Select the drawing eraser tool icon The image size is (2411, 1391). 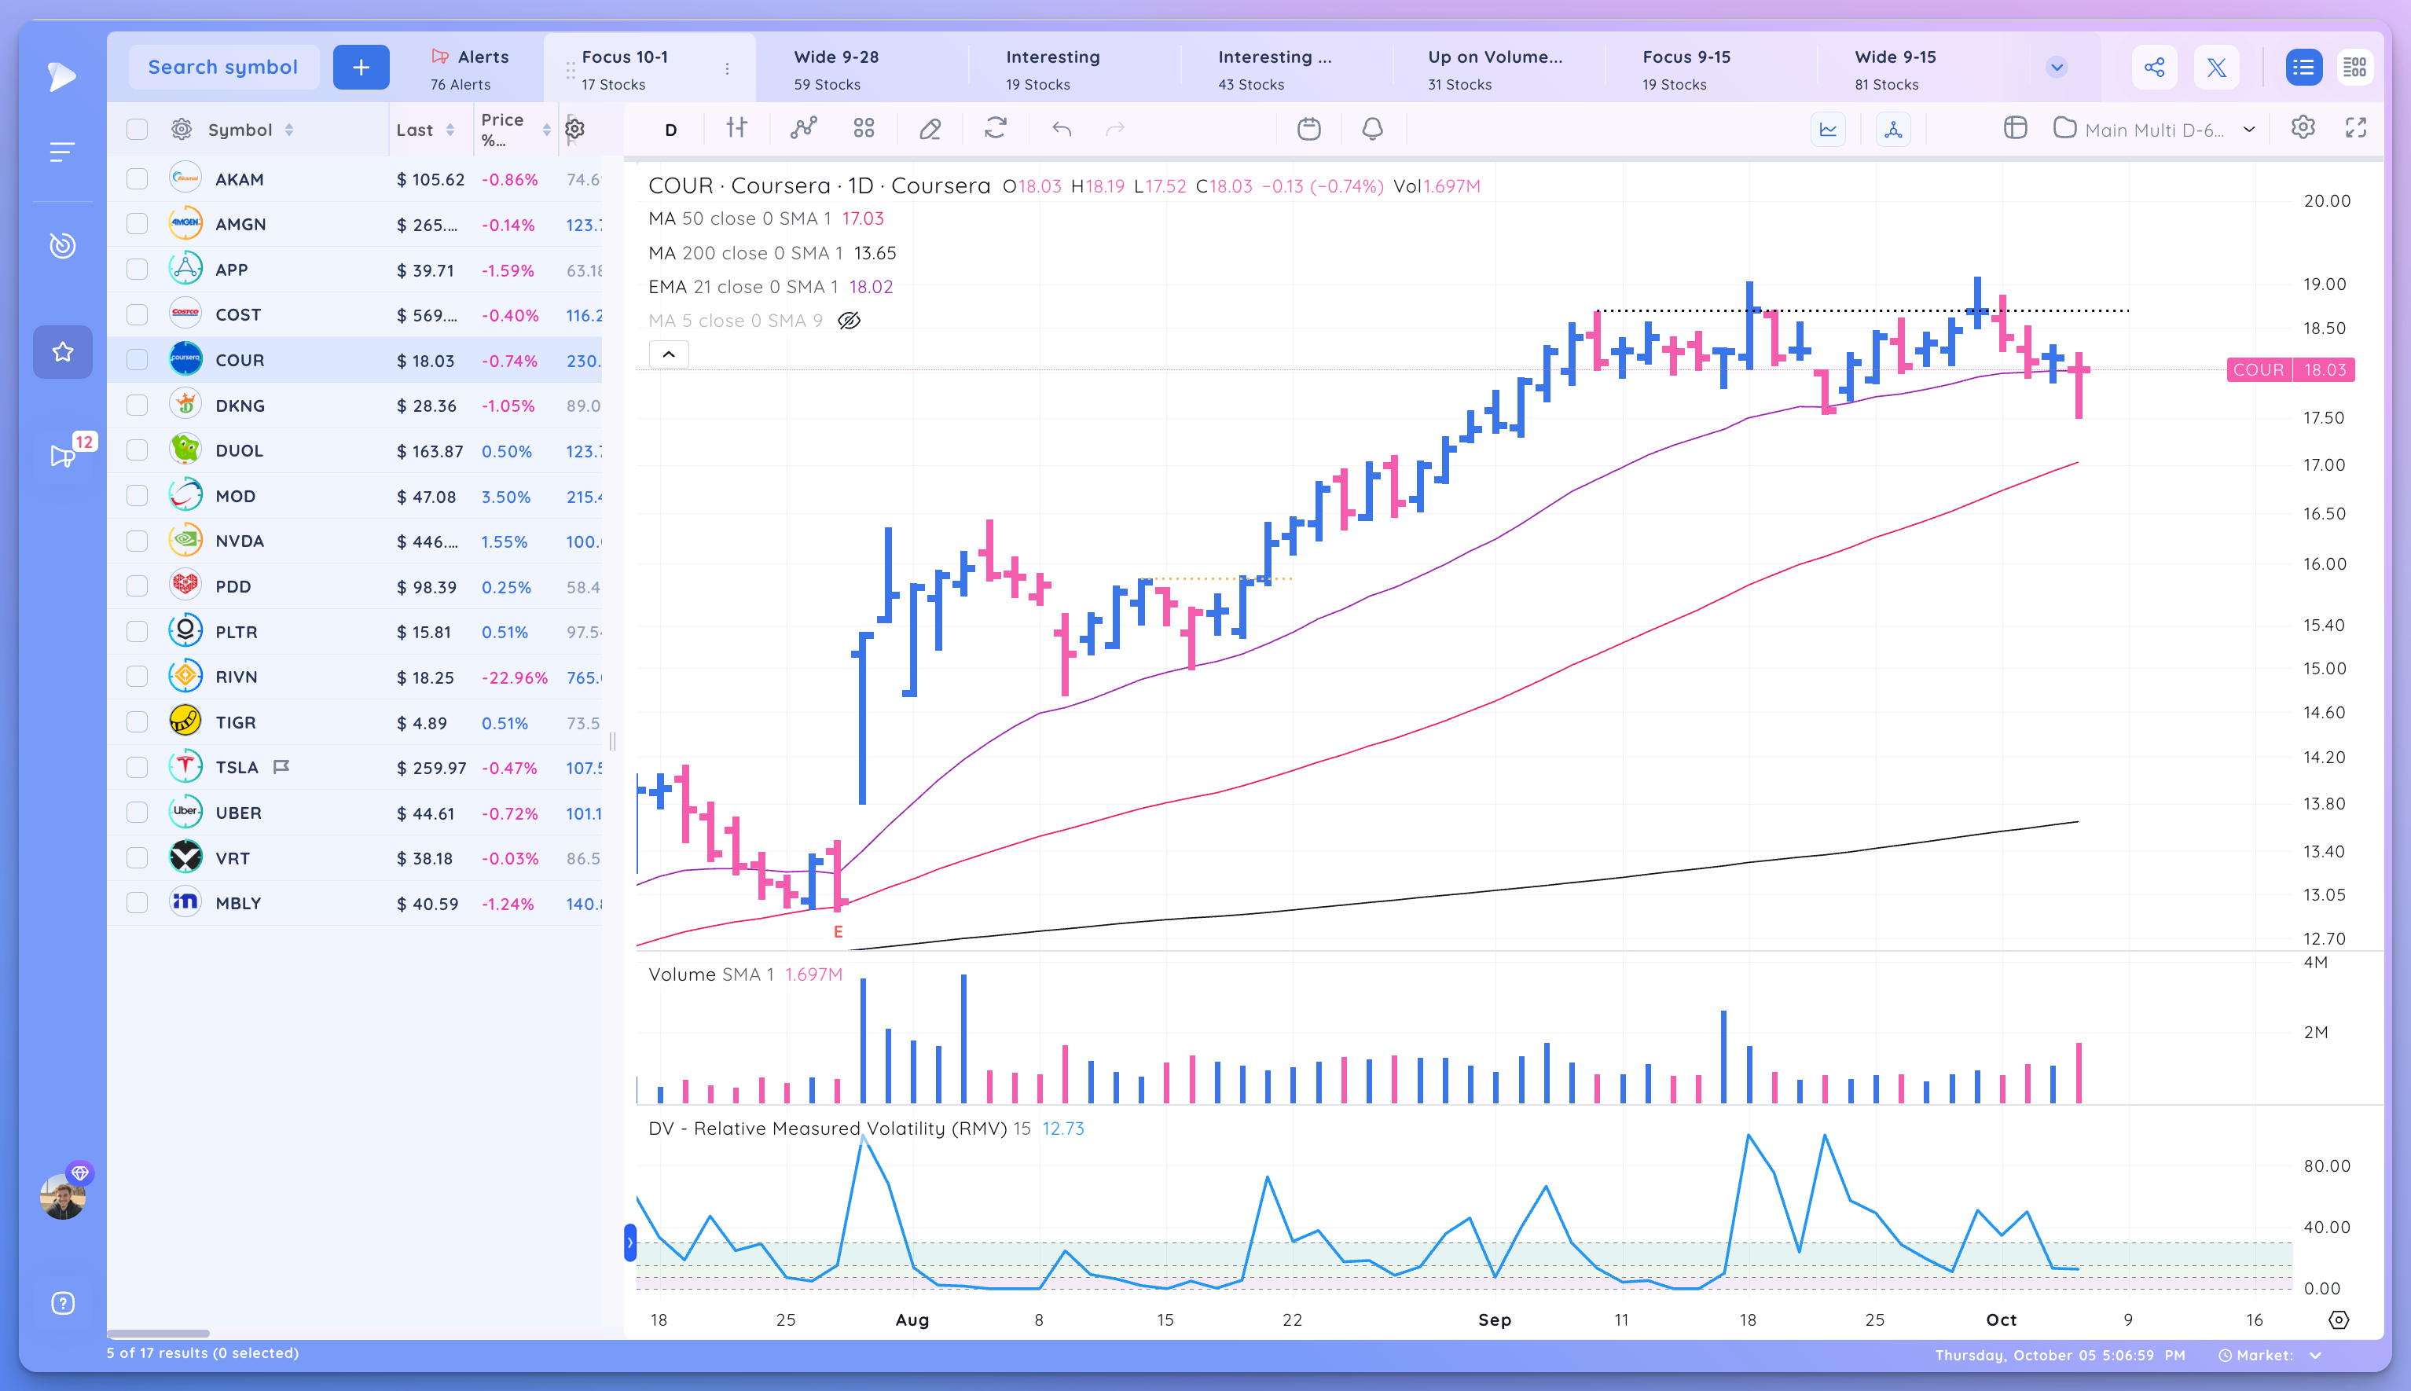pyautogui.click(x=930, y=129)
